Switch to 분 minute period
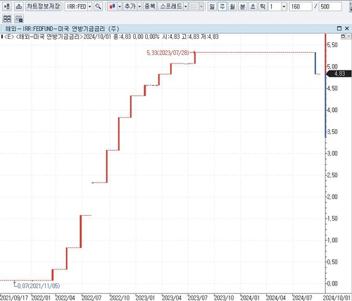 click(x=243, y=6)
